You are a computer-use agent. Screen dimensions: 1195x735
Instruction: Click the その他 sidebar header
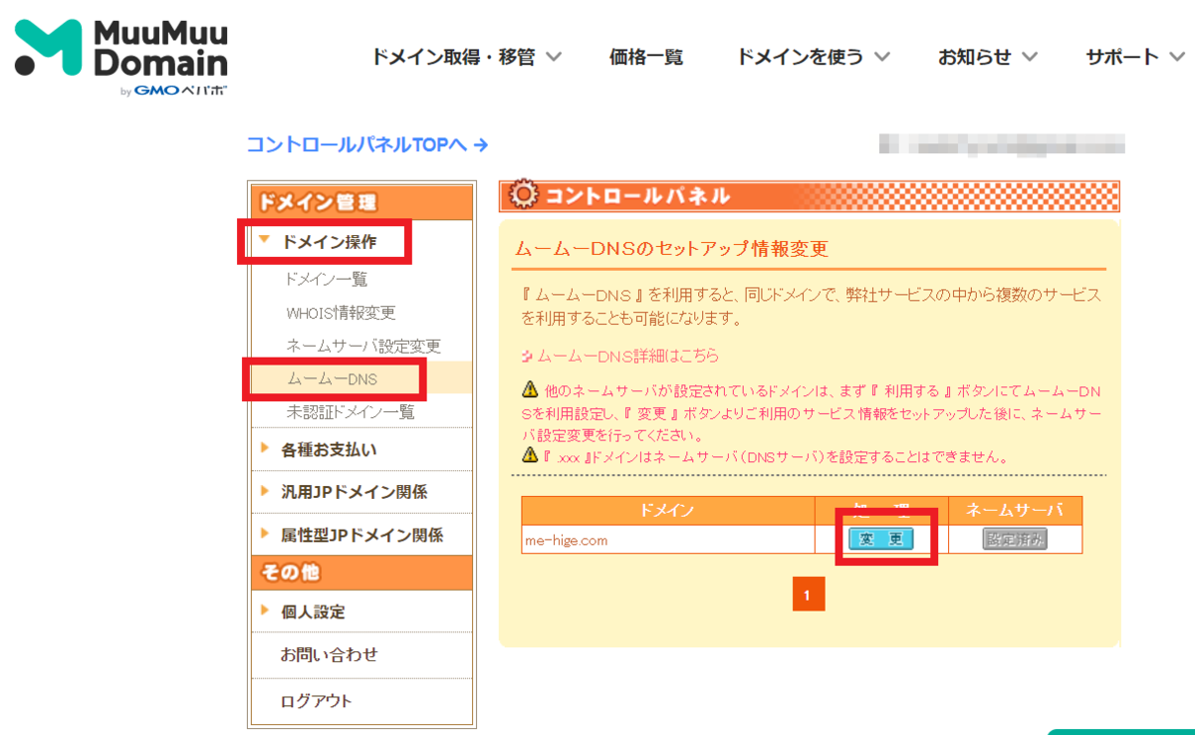tap(360, 573)
